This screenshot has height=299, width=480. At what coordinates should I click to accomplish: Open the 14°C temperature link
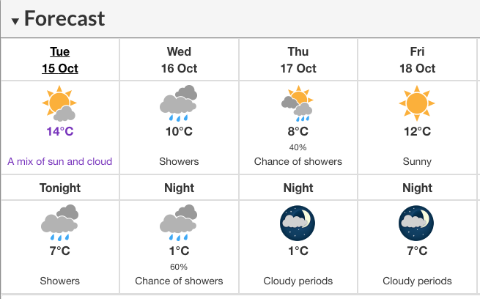point(60,131)
